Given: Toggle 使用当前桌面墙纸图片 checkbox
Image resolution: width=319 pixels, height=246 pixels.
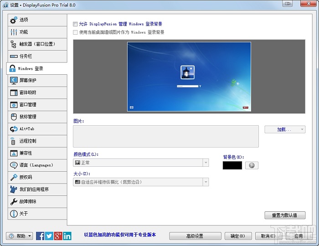Looking at the screenshot, I should [x=76, y=32].
